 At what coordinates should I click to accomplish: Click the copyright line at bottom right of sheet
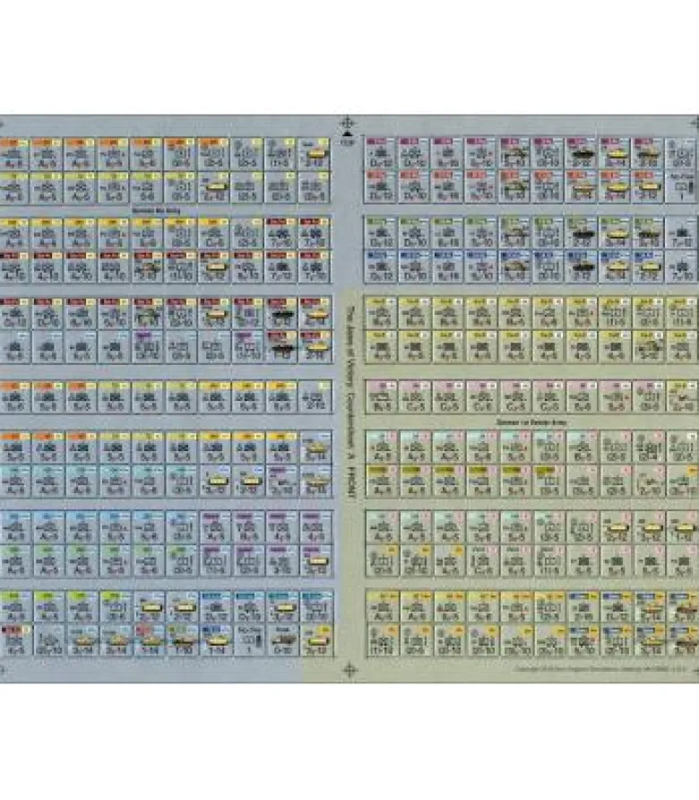click(600, 669)
